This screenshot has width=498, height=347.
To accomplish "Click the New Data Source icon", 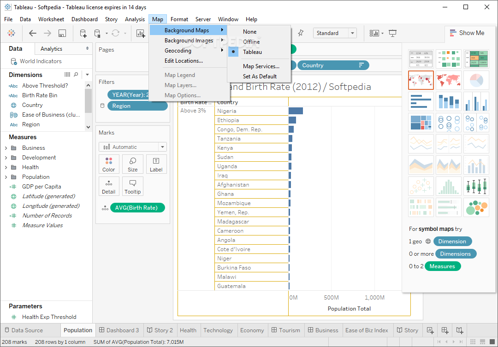I will click(83, 33).
